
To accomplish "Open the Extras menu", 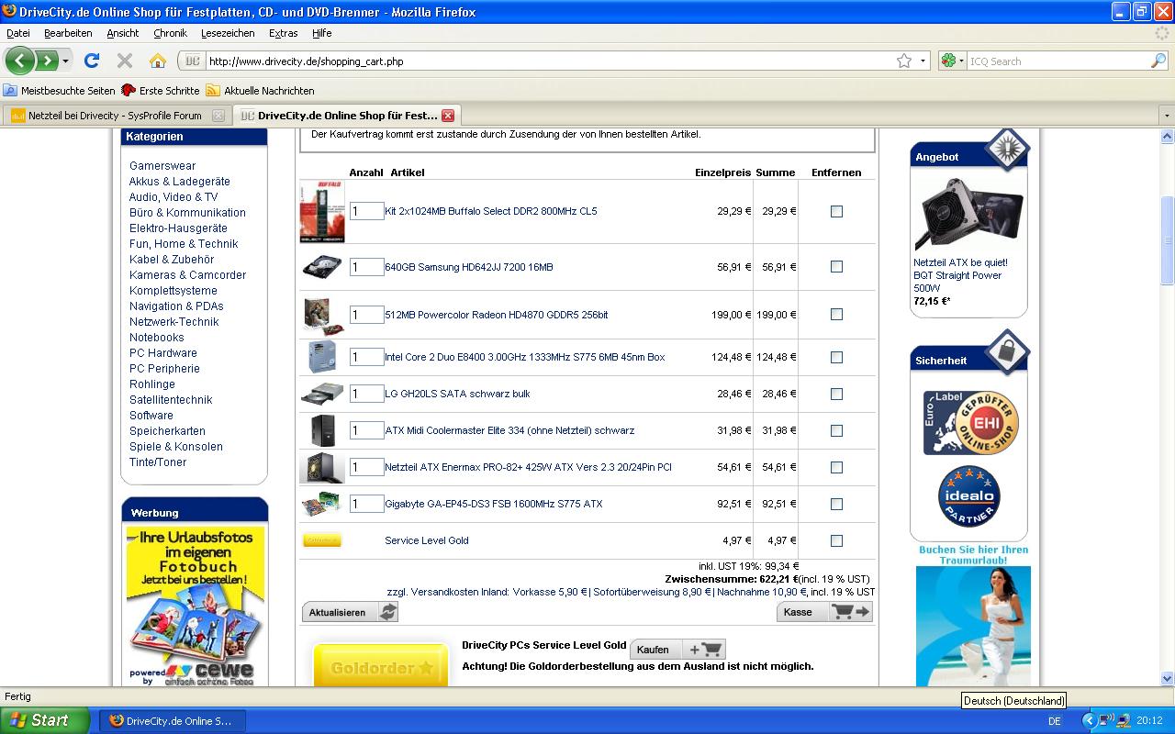I will click(284, 33).
